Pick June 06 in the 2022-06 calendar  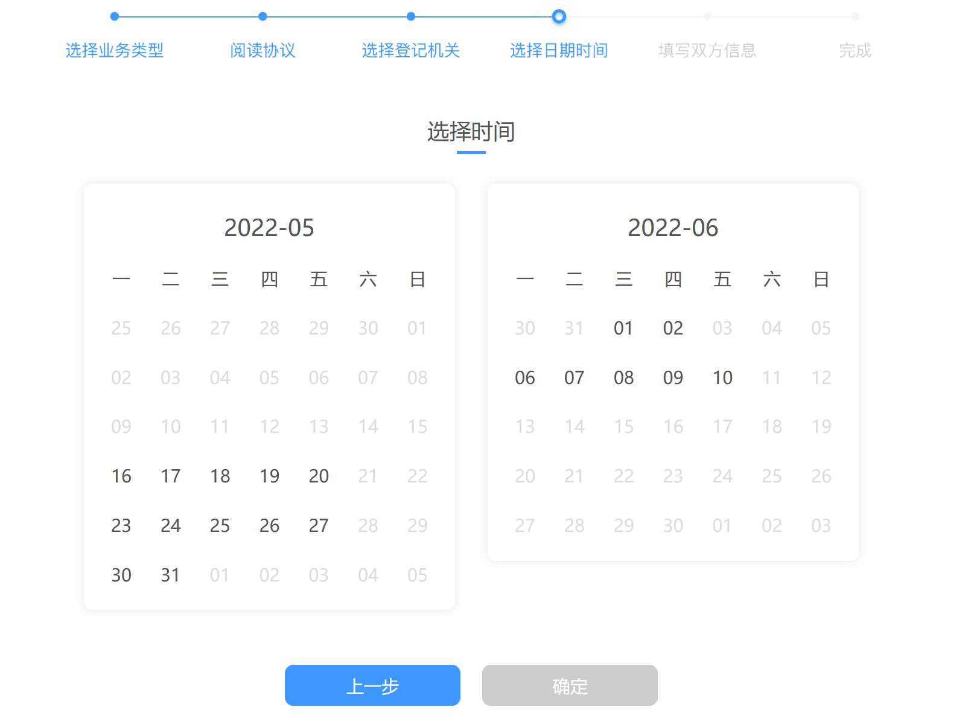click(525, 377)
